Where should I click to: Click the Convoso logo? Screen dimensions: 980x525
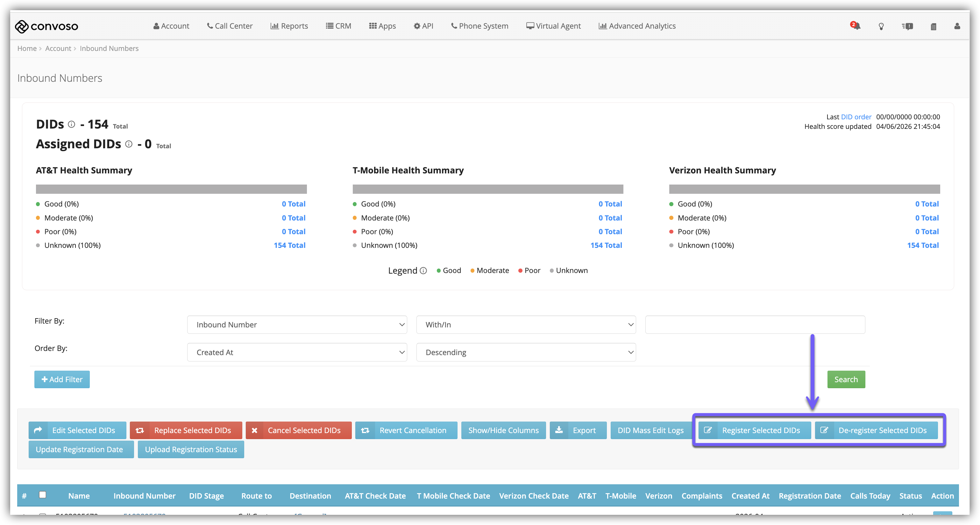coord(46,26)
